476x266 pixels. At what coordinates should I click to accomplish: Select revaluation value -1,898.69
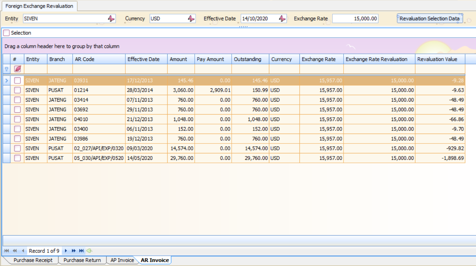pos(440,158)
